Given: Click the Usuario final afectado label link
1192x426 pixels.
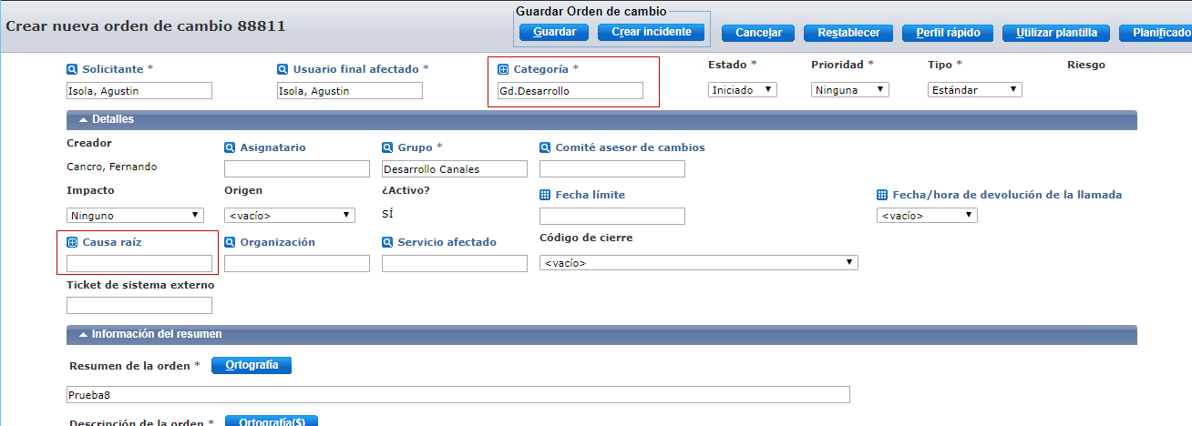Looking at the screenshot, I should point(355,69).
